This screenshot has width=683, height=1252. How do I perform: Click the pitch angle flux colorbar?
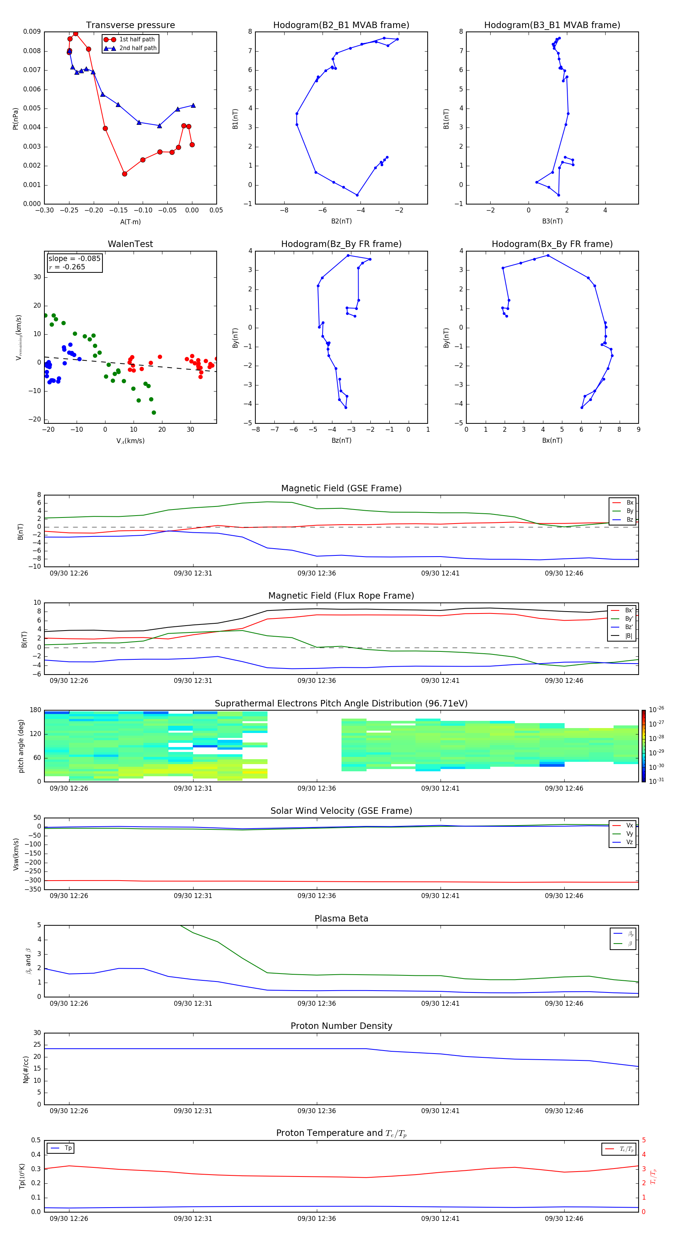(643, 747)
